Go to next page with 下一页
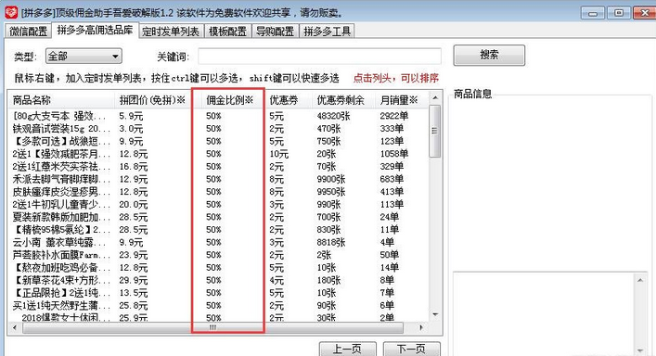This screenshot has width=656, height=356. tap(411, 349)
